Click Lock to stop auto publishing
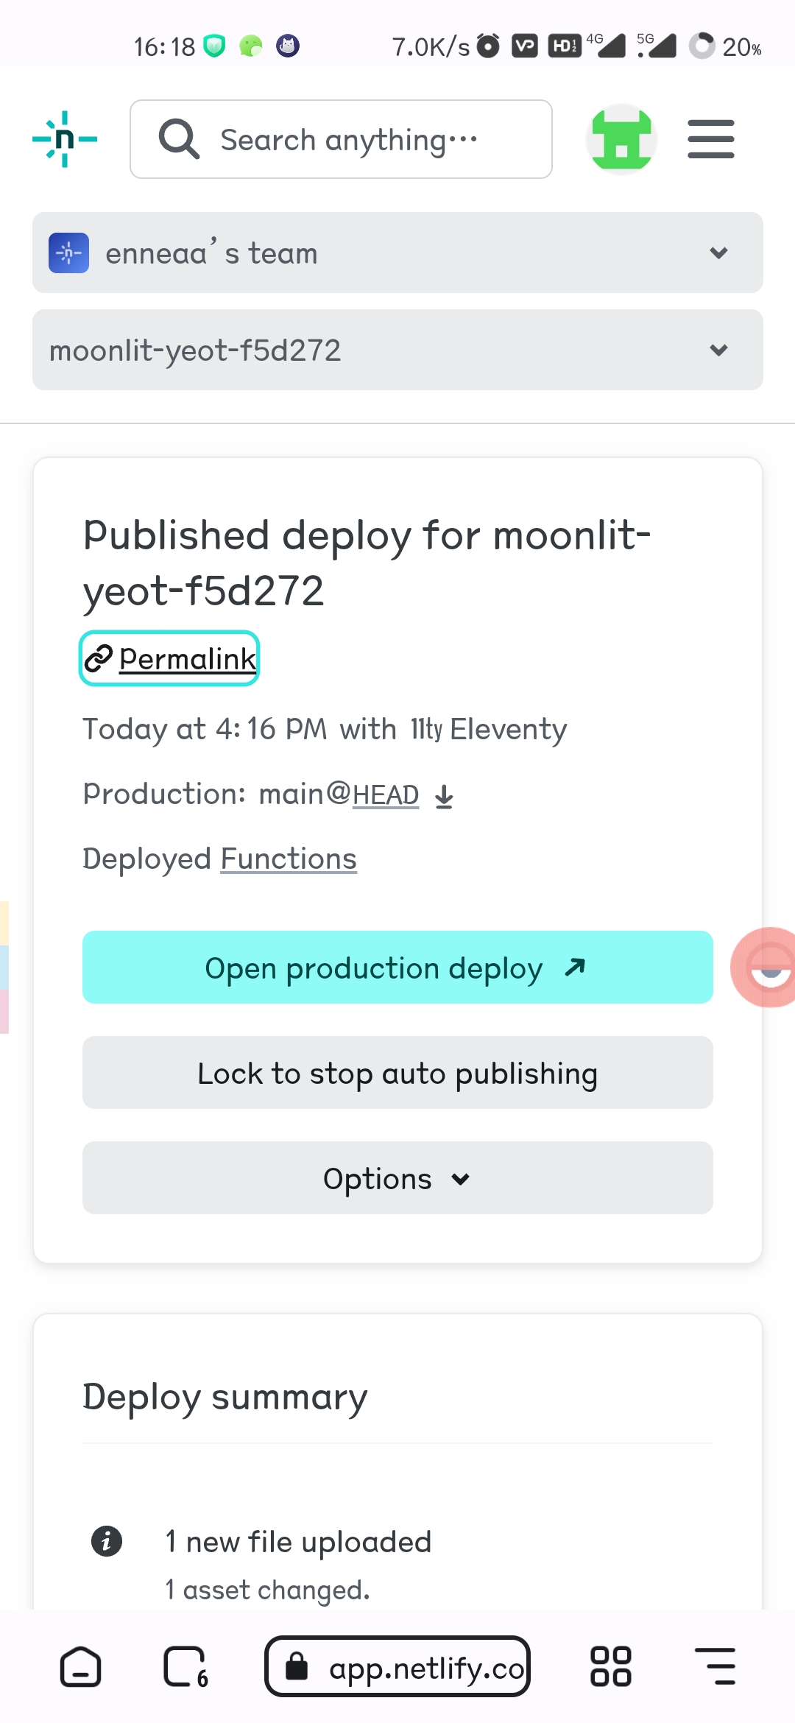 pos(397,1073)
